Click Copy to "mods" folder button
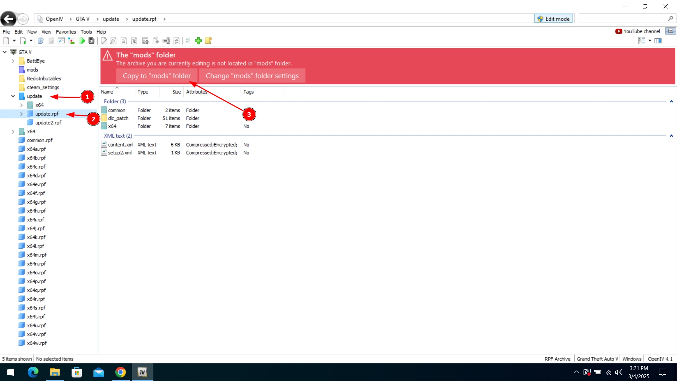 tap(157, 75)
